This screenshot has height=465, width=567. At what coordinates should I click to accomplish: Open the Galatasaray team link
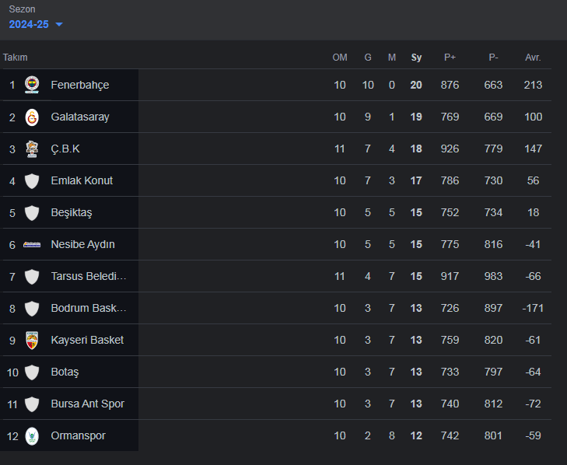79,117
